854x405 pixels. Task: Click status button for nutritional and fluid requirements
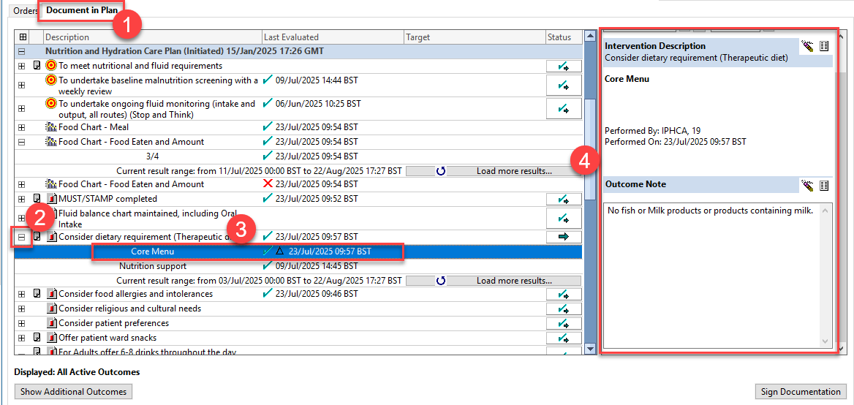564,66
